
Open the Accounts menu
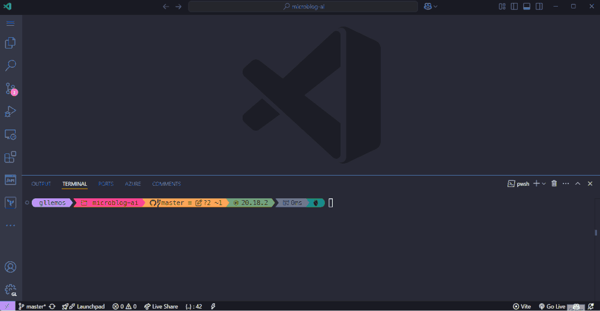pos(10,267)
